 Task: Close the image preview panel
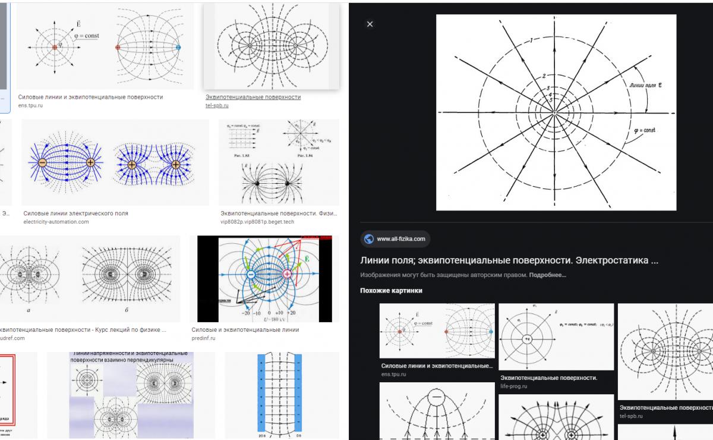[x=370, y=24]
